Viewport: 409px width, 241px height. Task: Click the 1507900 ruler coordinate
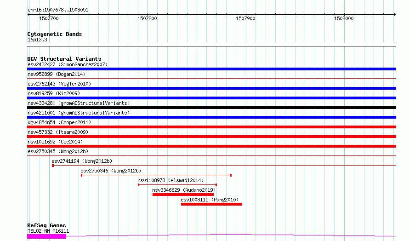pos(245,18)
